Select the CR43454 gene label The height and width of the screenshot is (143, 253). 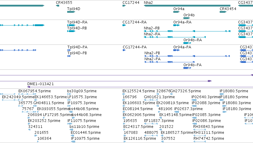click(228, 9)
